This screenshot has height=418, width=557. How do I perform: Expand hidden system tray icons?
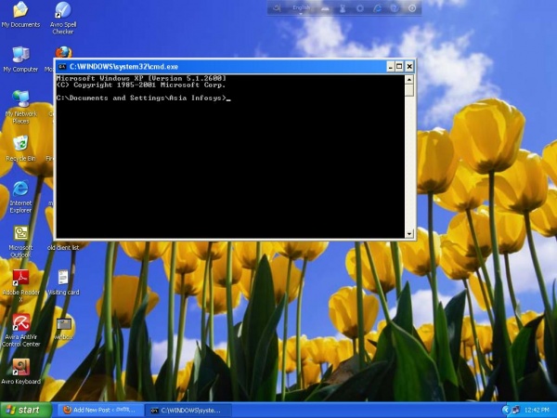click(x=506, y=411)
